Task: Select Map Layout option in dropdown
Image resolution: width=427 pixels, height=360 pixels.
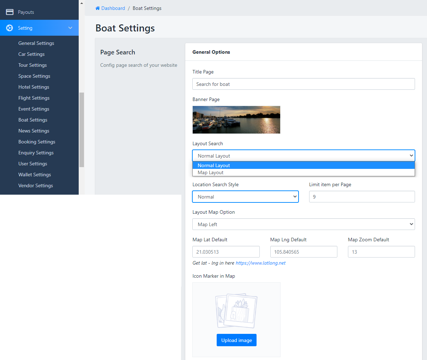Action: (211, 172)
